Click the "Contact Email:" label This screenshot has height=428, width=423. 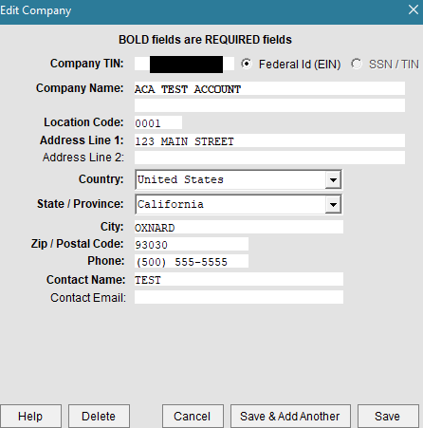pos(88,298)
